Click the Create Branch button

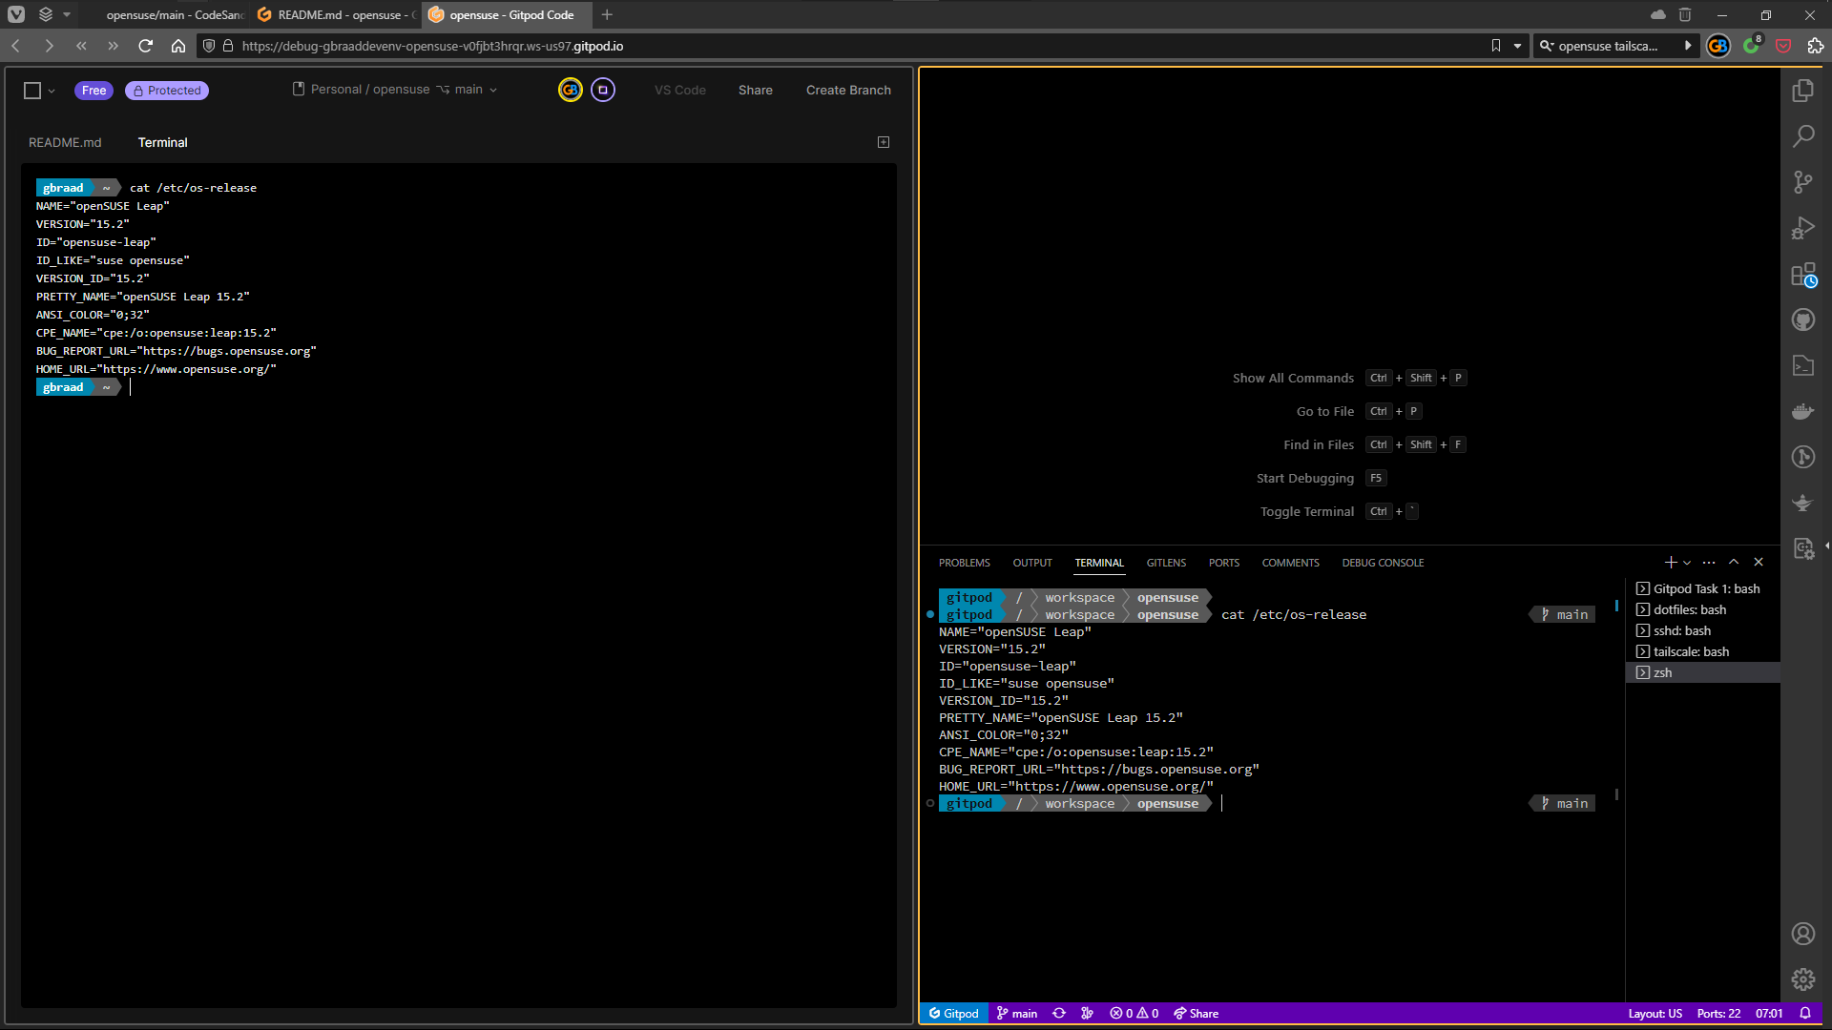click(x=848, y=91)
